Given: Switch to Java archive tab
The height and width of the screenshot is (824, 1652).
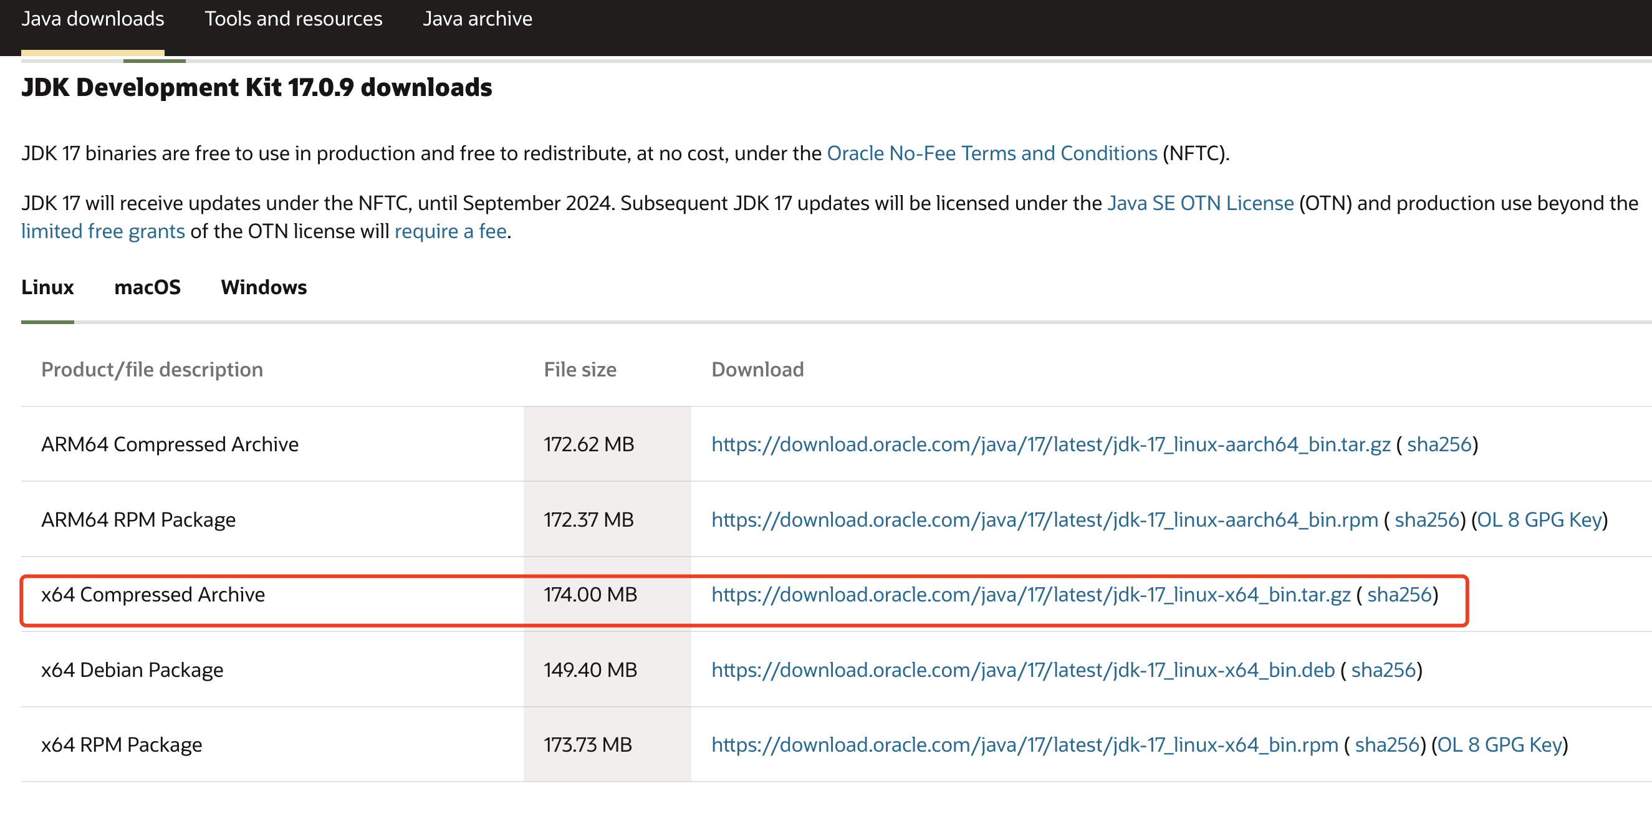Looking at the screenshot, I should click(x=477, y=19).
